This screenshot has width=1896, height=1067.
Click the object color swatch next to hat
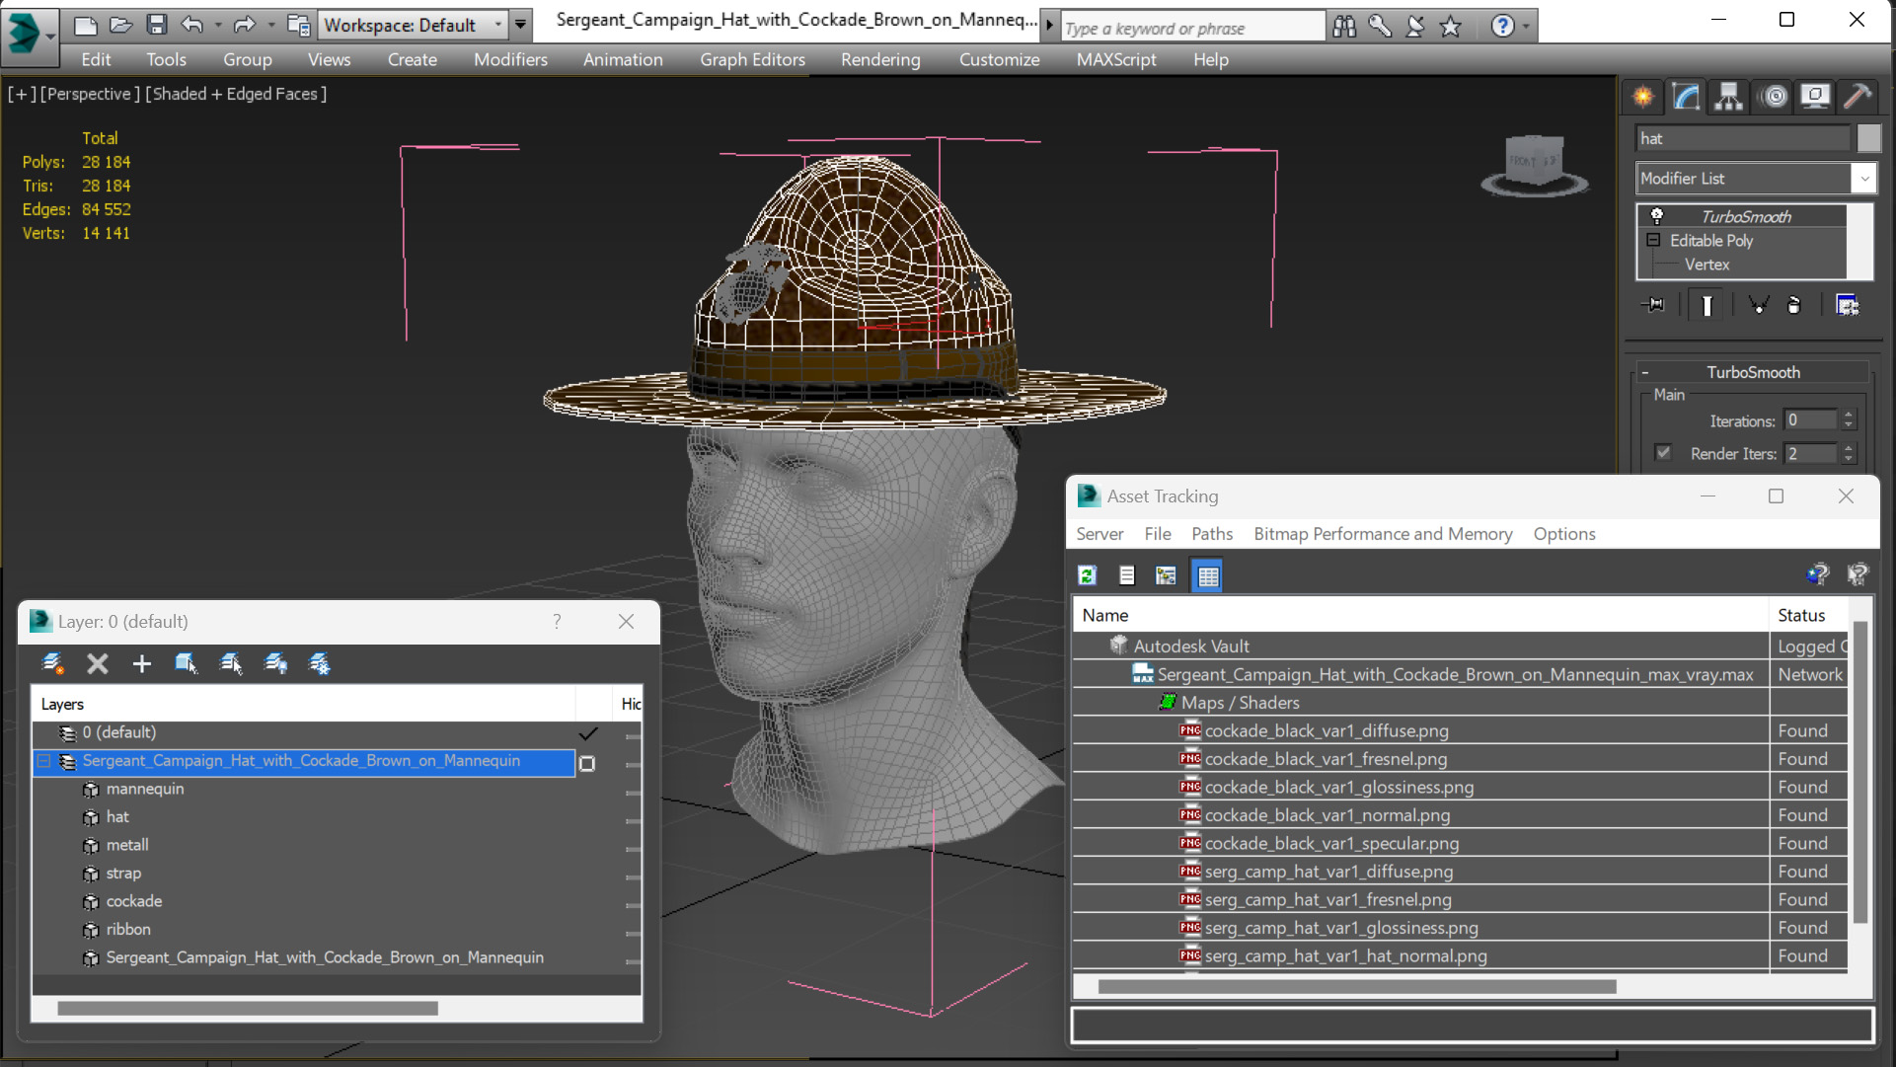(x=1867, y=138)
